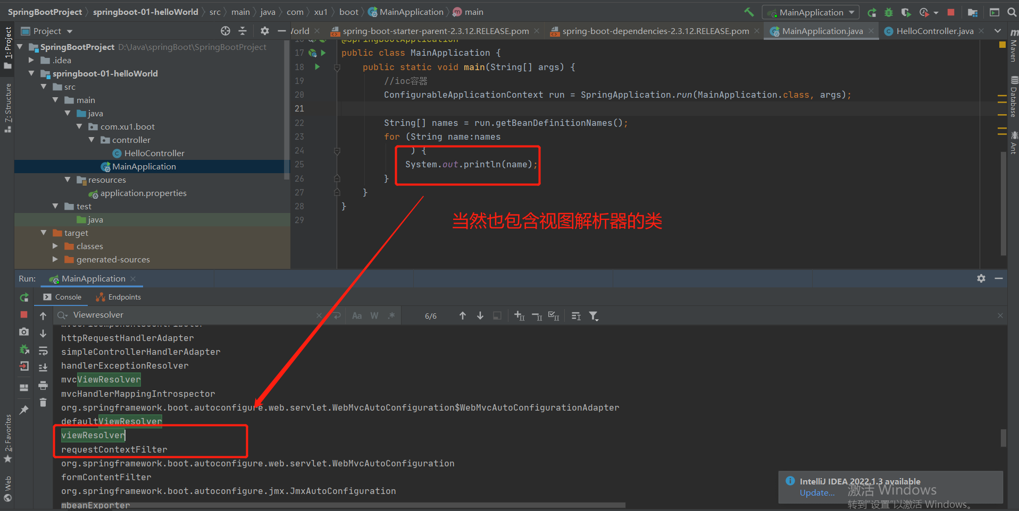Click the locate-in-project target icon
Screen dimensions: 1019x511
pos(225,31)
